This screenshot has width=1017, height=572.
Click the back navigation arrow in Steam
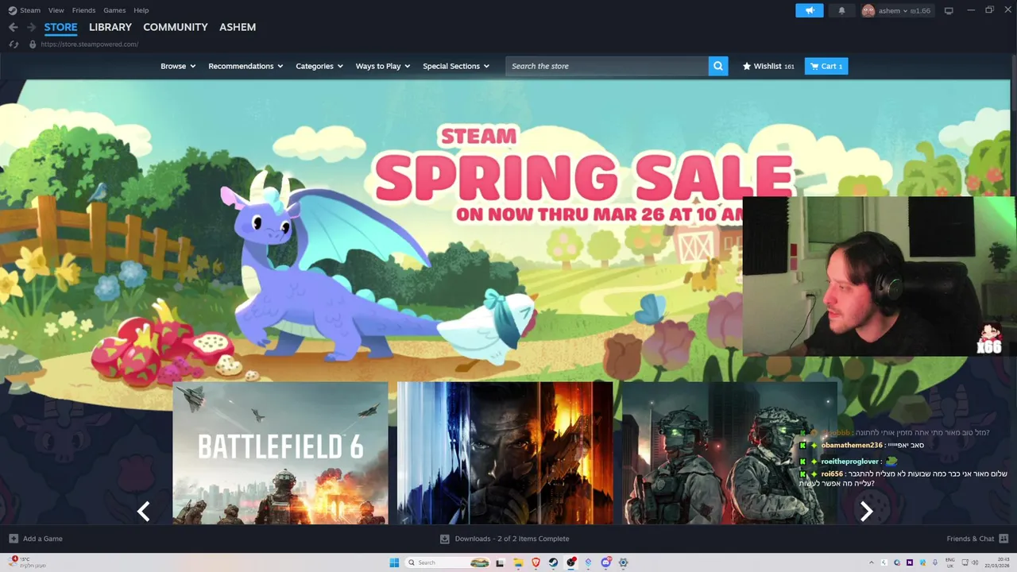(x=13, y=27)
